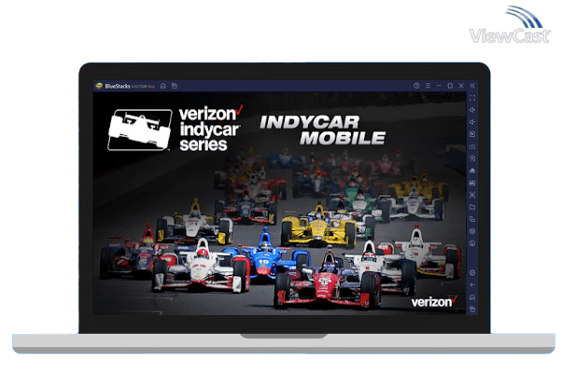
Task: Increase volume using sidebar speaker icon
Action: 472,110
